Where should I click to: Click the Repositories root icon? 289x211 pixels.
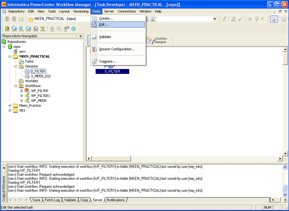click(4, 42)
